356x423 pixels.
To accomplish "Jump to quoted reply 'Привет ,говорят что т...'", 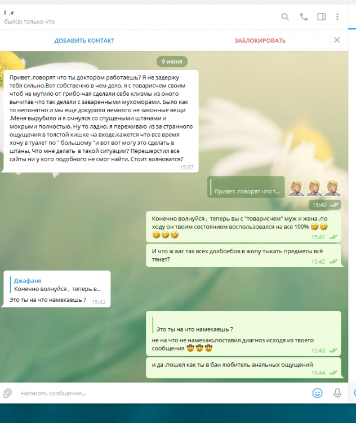I will pos(246,187).
